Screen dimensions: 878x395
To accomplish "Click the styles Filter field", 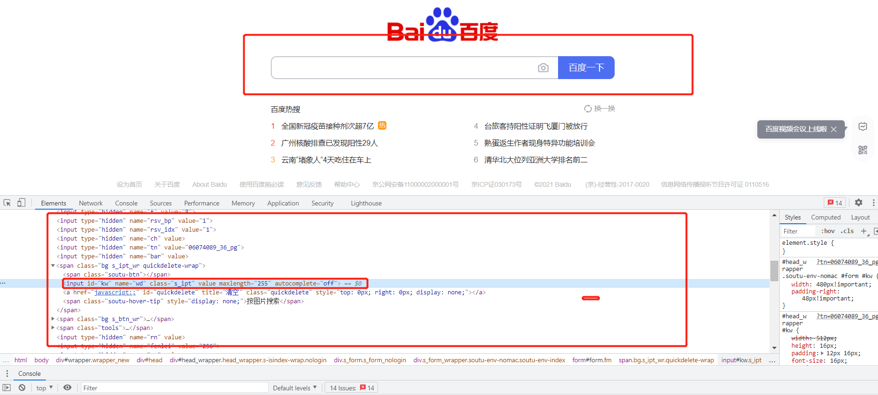I will [798, 231].
